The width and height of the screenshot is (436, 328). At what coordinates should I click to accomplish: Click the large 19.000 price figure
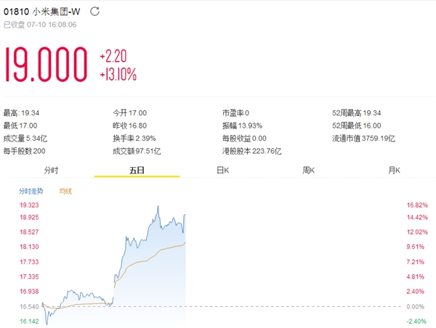coord(47,65)
